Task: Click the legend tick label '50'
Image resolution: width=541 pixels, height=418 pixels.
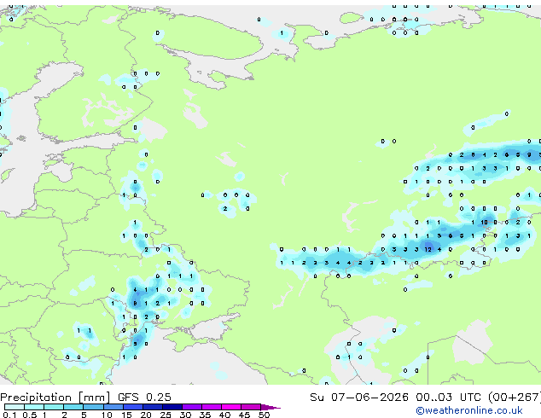Action: (x=264, y=415)
